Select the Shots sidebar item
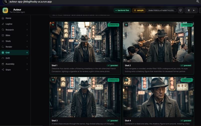 click(x=15, y=41)
